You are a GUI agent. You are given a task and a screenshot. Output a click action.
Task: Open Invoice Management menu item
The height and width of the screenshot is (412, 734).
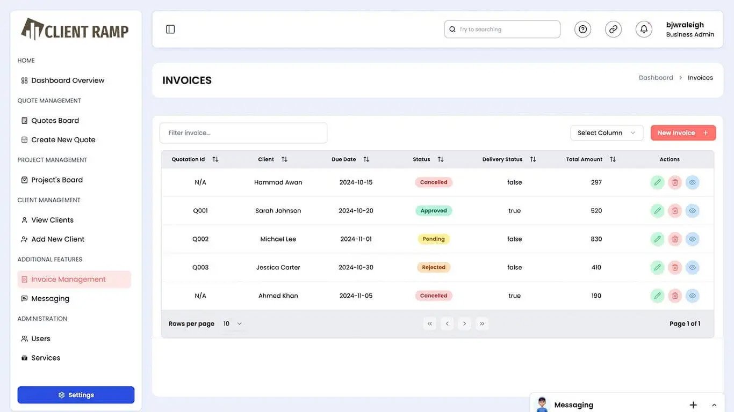(x=74, y=279)
